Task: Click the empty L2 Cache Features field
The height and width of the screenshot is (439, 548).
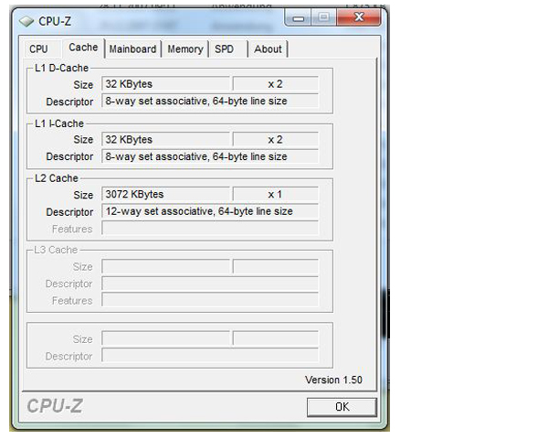Action: [x=210, y=229]
